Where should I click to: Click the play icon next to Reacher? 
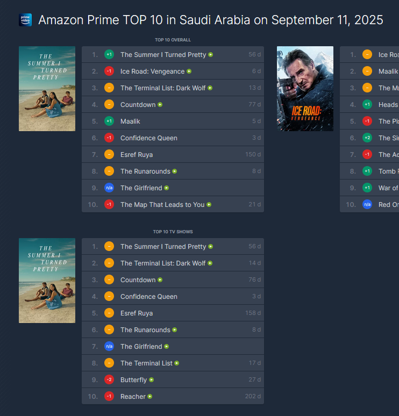[150, 397]
